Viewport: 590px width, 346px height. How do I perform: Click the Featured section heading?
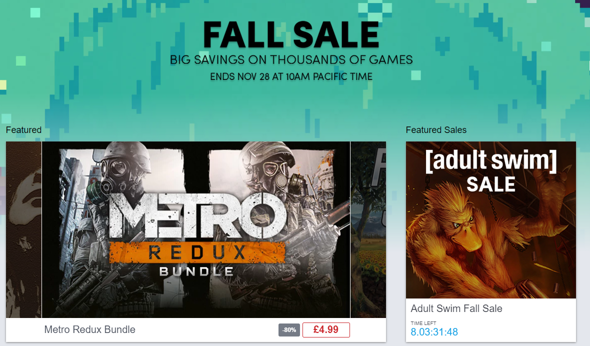(x=23, y=130)
